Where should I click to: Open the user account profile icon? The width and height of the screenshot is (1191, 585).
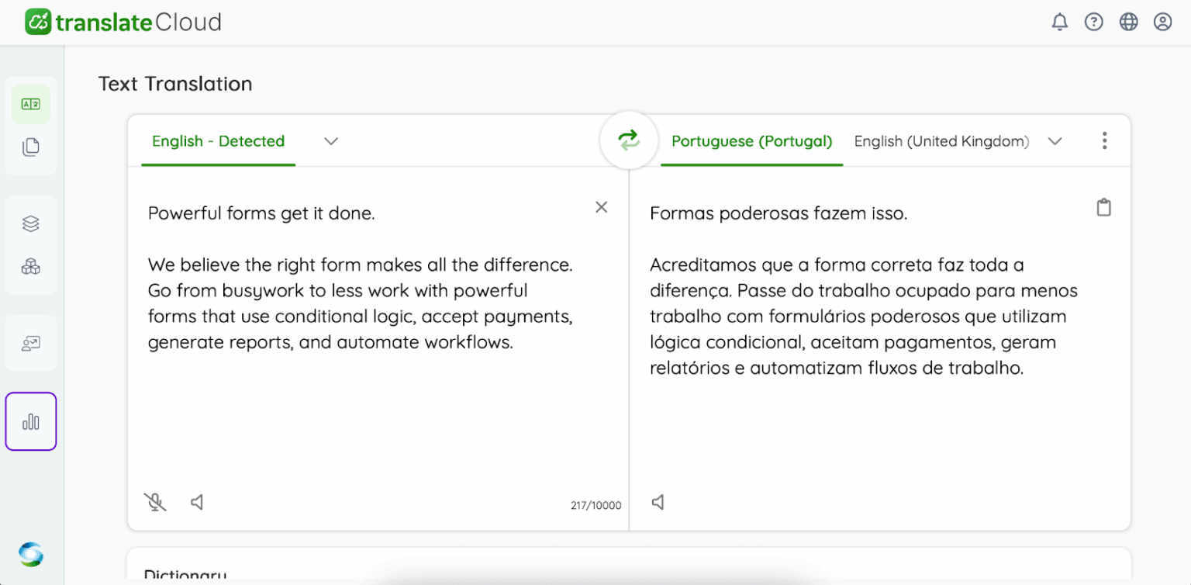(x=1162, y=22)
